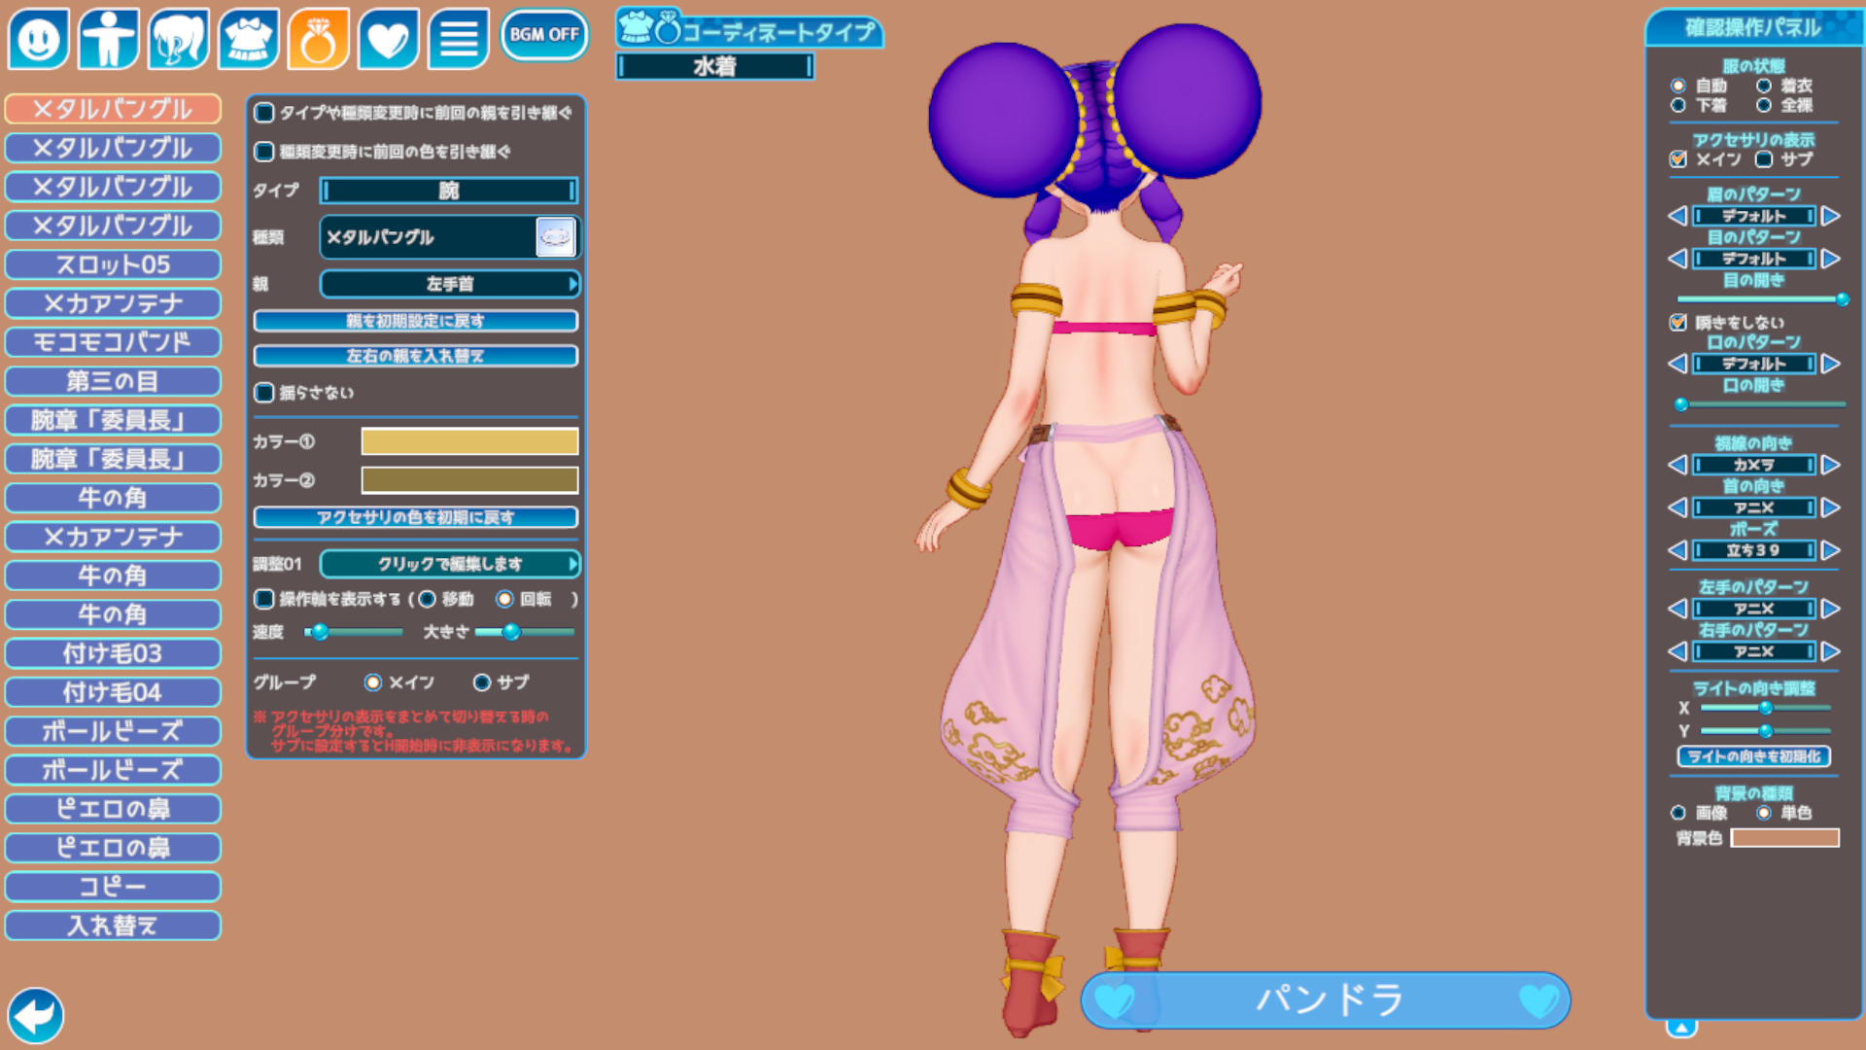Open the hair category icon
Viewport: 1866px width, 1050px height.
(x=179, y=39)
